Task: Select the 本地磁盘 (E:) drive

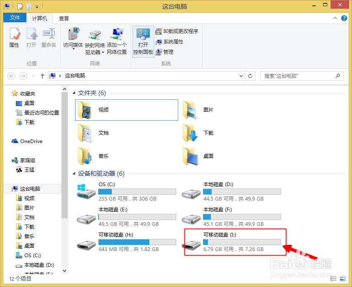Action: pyautogui.click(x=127, y=217)
